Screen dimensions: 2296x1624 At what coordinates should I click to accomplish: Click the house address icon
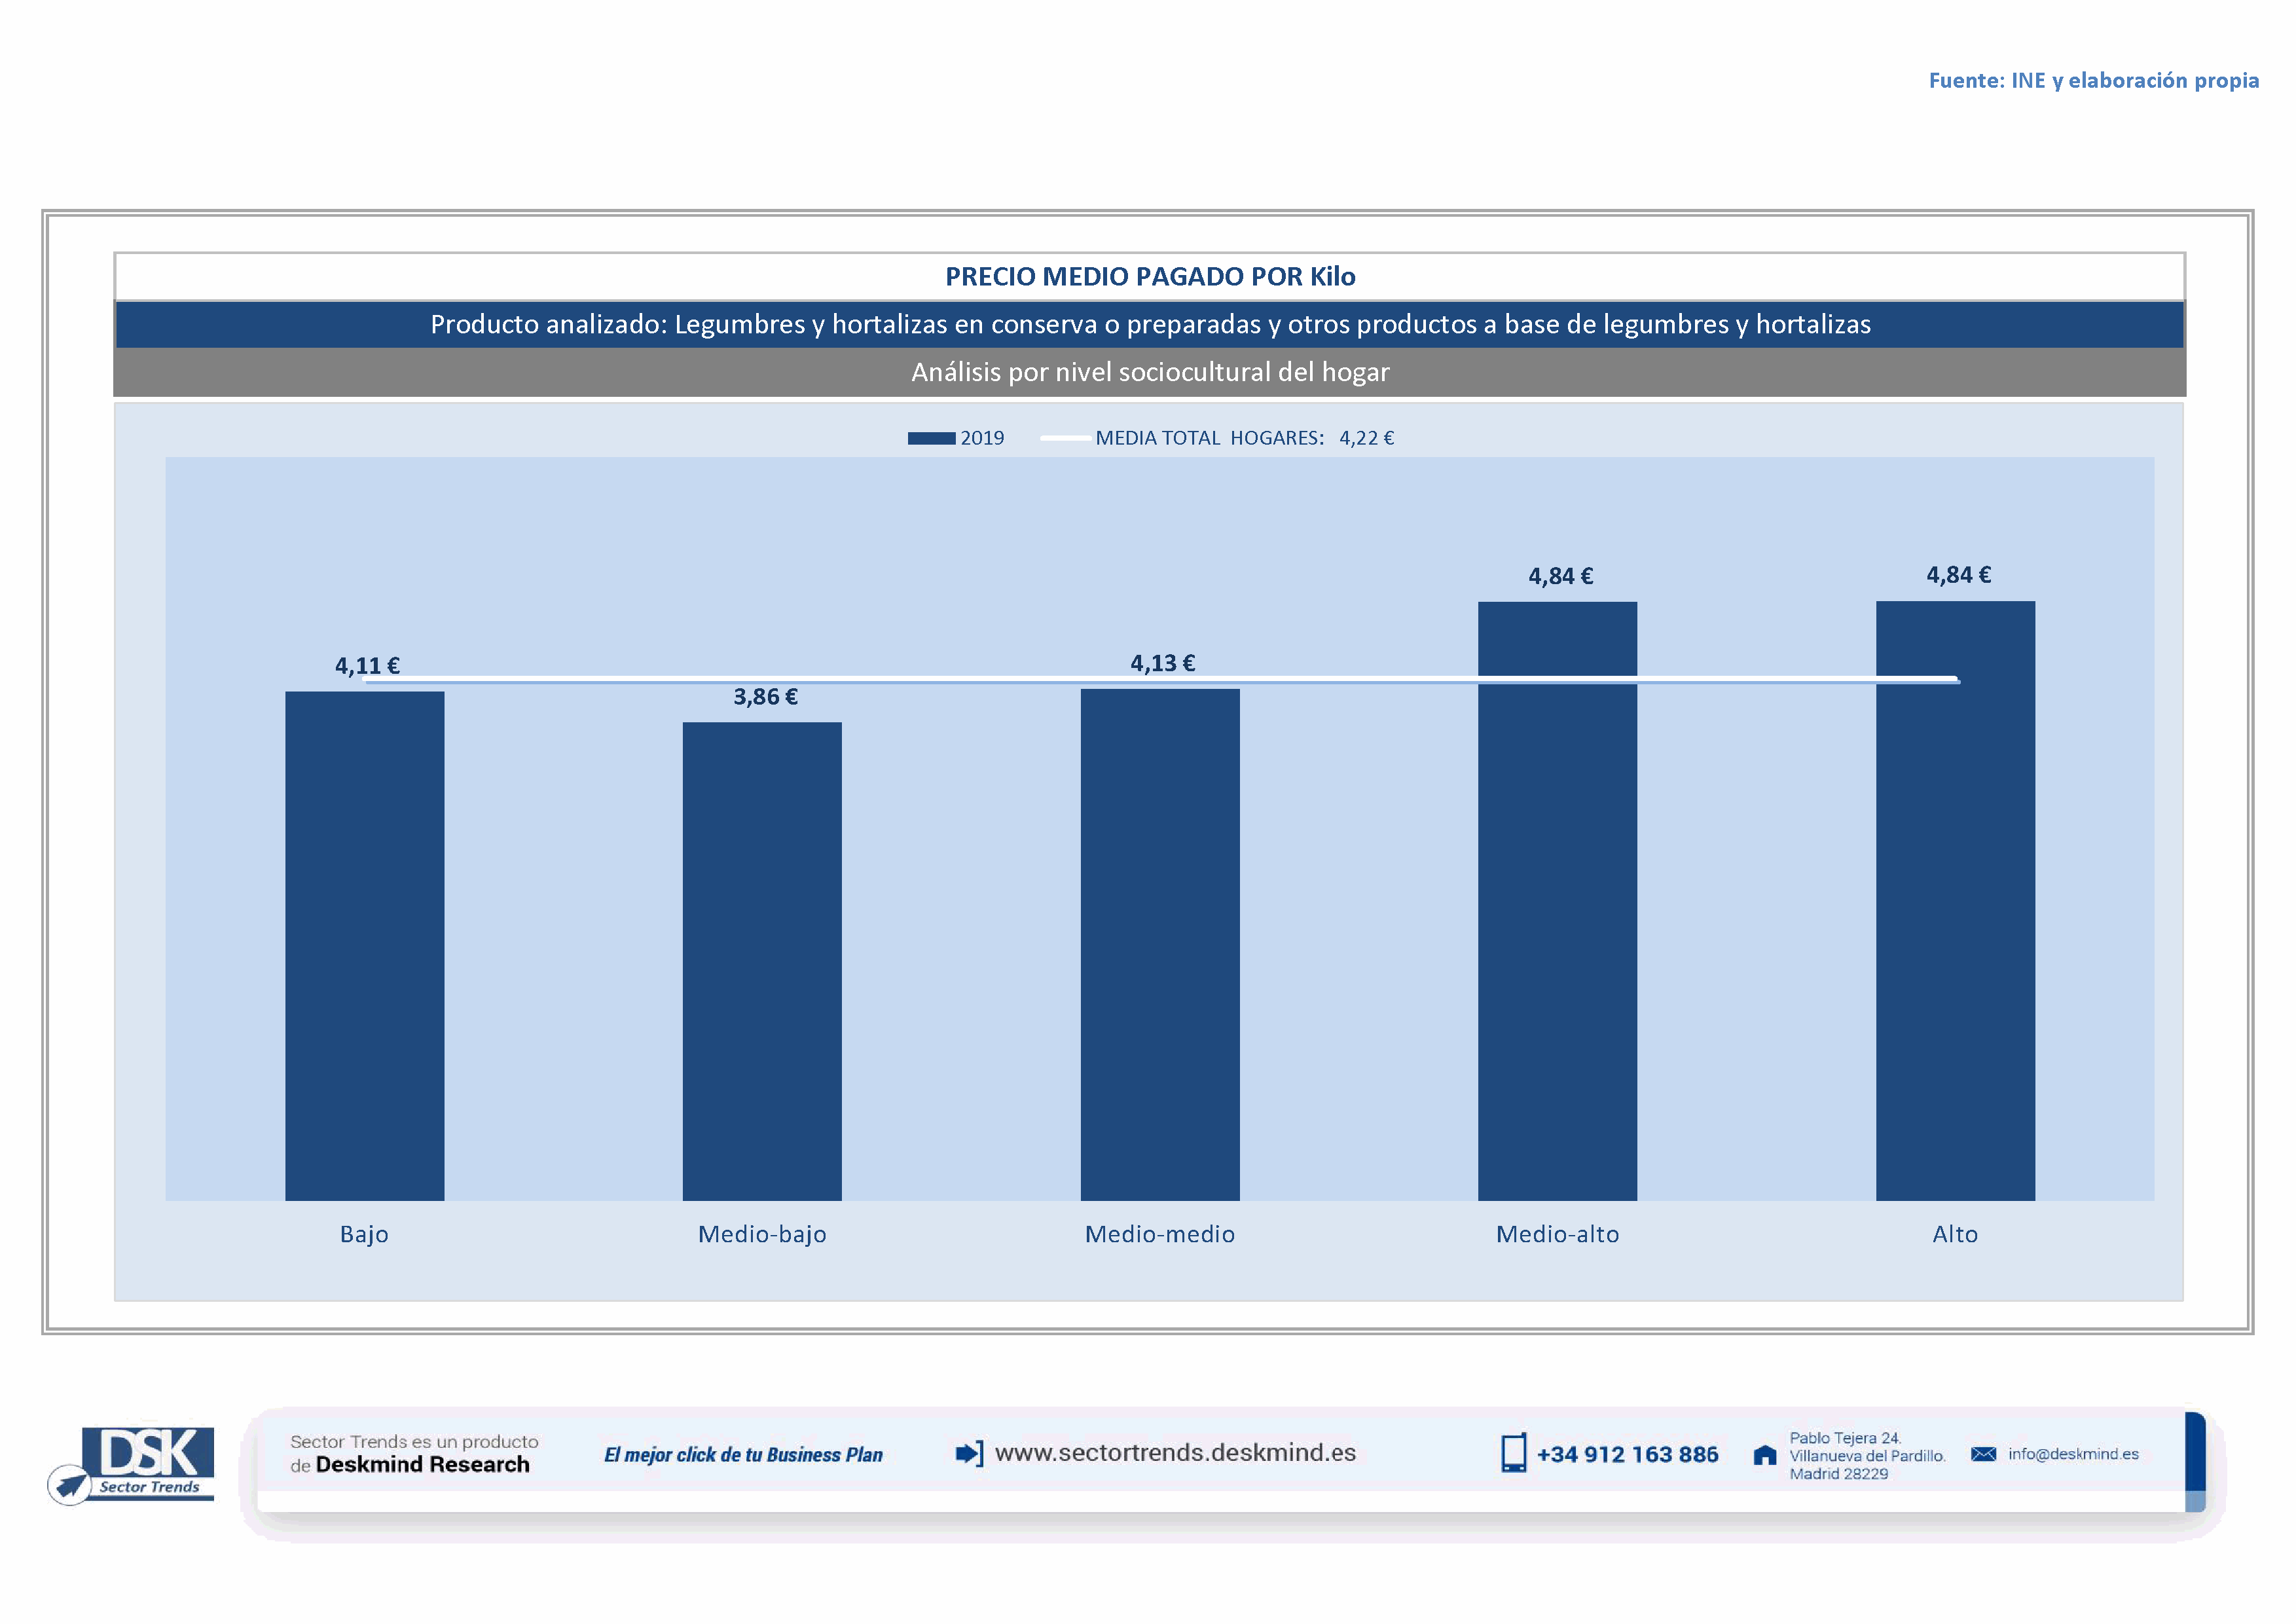click(x=1765, y=1455)
